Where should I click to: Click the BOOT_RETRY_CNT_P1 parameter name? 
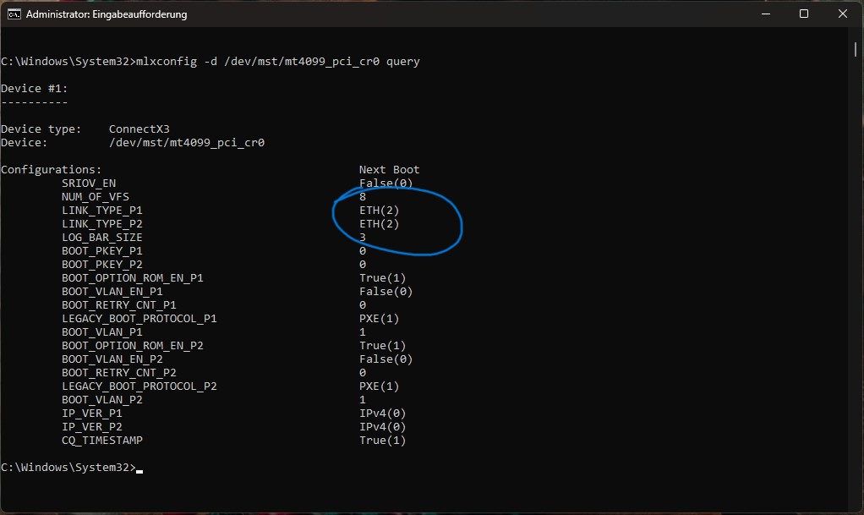119,304
